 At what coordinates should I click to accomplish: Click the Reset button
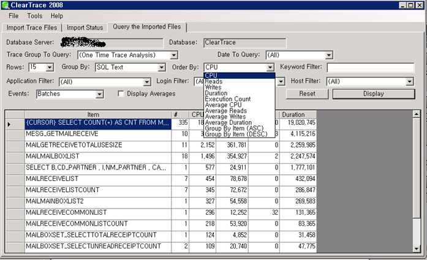coord(307,94)
